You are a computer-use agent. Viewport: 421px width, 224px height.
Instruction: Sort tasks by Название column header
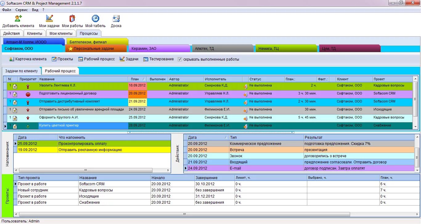pos(83,79)
